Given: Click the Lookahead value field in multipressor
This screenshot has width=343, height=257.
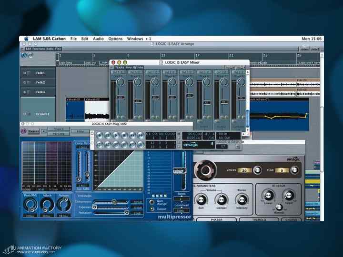Looking at the screenshot, I should 182,211.
